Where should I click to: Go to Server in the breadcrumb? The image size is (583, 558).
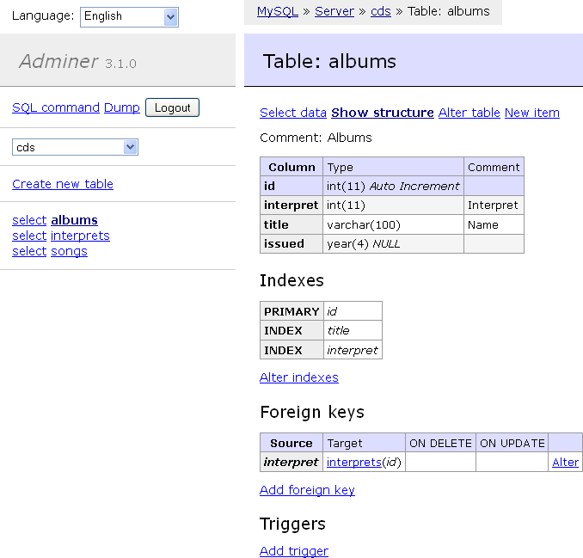(334, 11)
